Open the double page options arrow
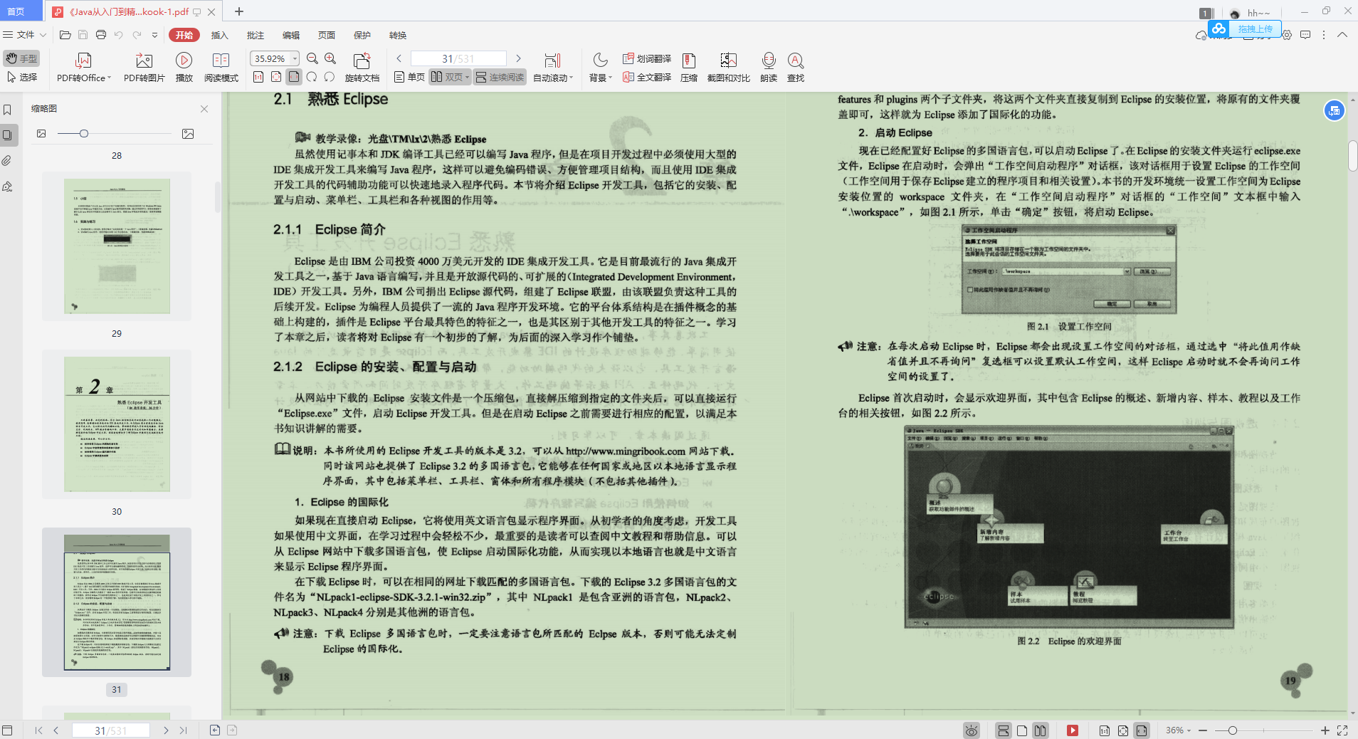This screenshot has width=1358, height=739. [468, 77]
